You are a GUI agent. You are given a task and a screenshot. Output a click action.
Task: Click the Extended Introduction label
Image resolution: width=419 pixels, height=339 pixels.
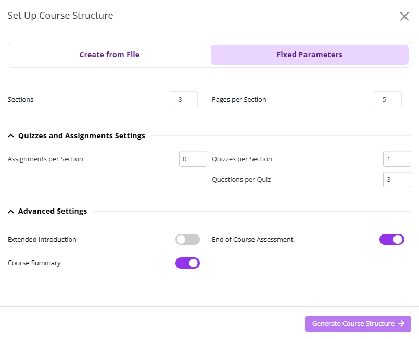pos(42,240)
